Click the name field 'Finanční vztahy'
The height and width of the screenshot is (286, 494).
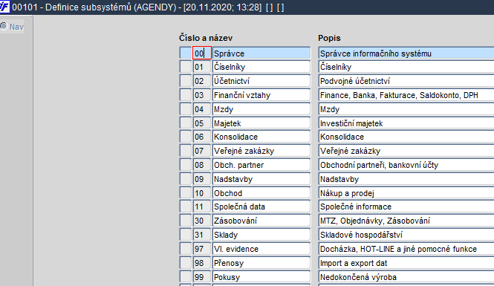click(x=261, y=95)
